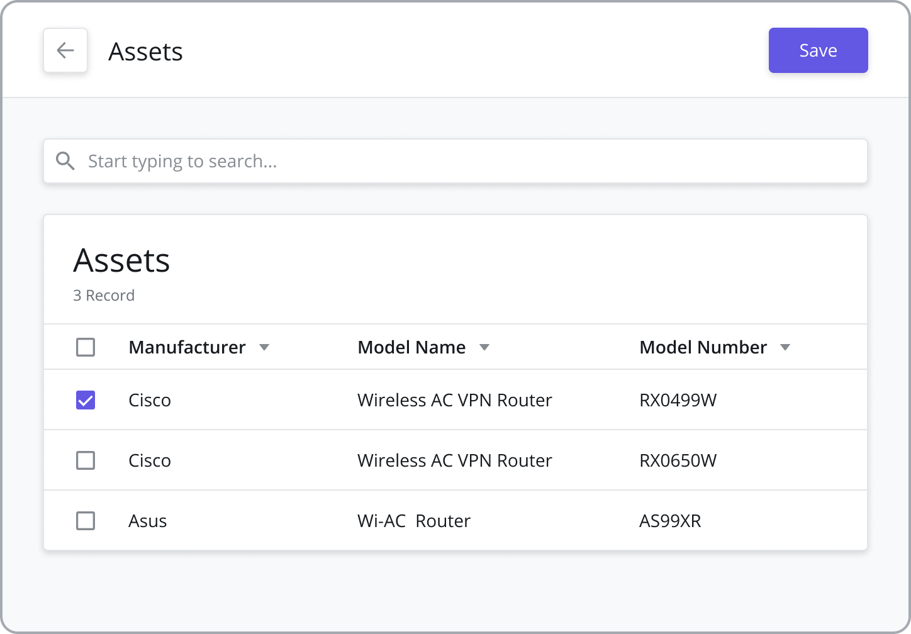This screenshot has height=634, width=911.
Task: Click the Manufacturer column header label
Action: [187, 347]
